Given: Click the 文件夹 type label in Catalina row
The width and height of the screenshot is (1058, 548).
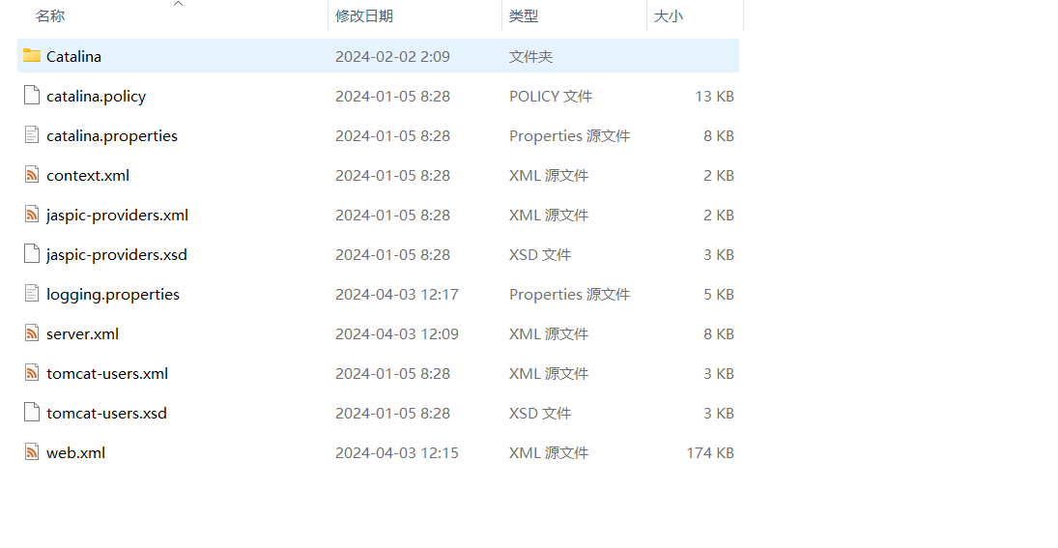Looking at the screenshot, I should (530, 56).
